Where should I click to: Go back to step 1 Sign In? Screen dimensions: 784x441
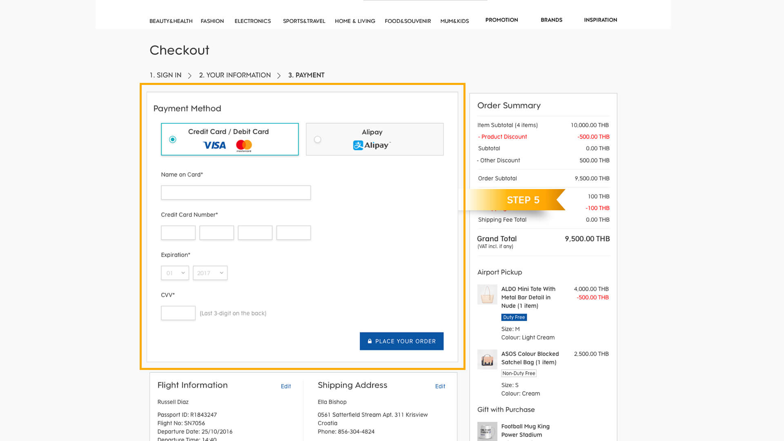point(165,75)
